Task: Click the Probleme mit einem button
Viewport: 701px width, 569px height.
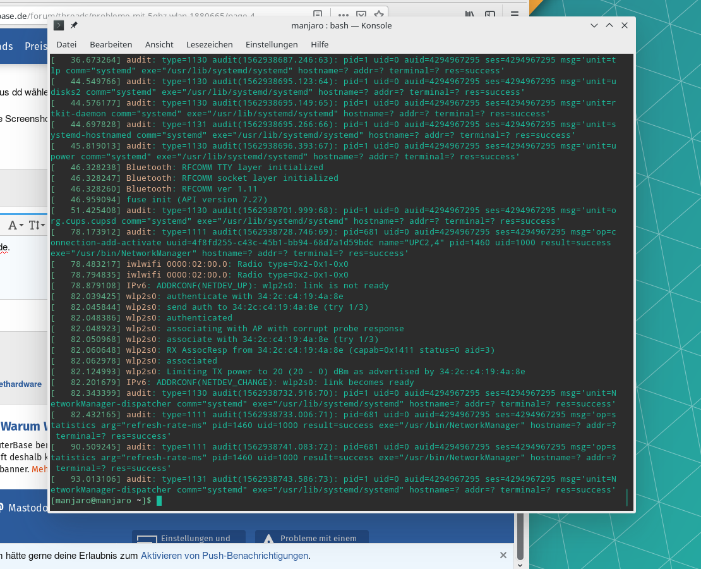Action: tap(312, 537)
